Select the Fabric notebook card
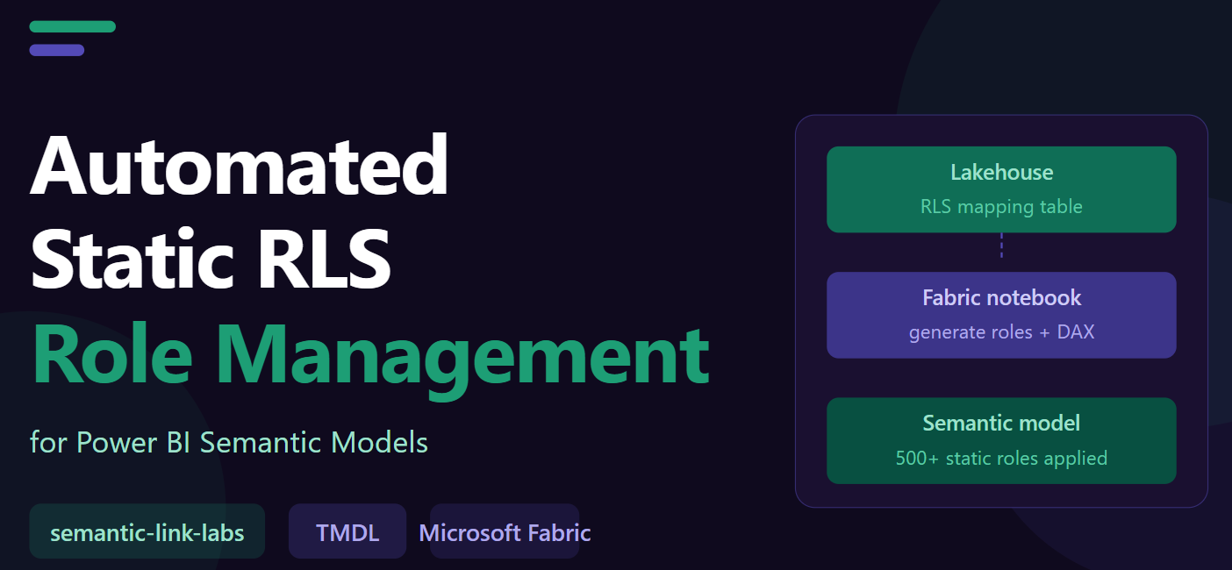Screen dimensions: 1232x570 (x=1001, y=315)
